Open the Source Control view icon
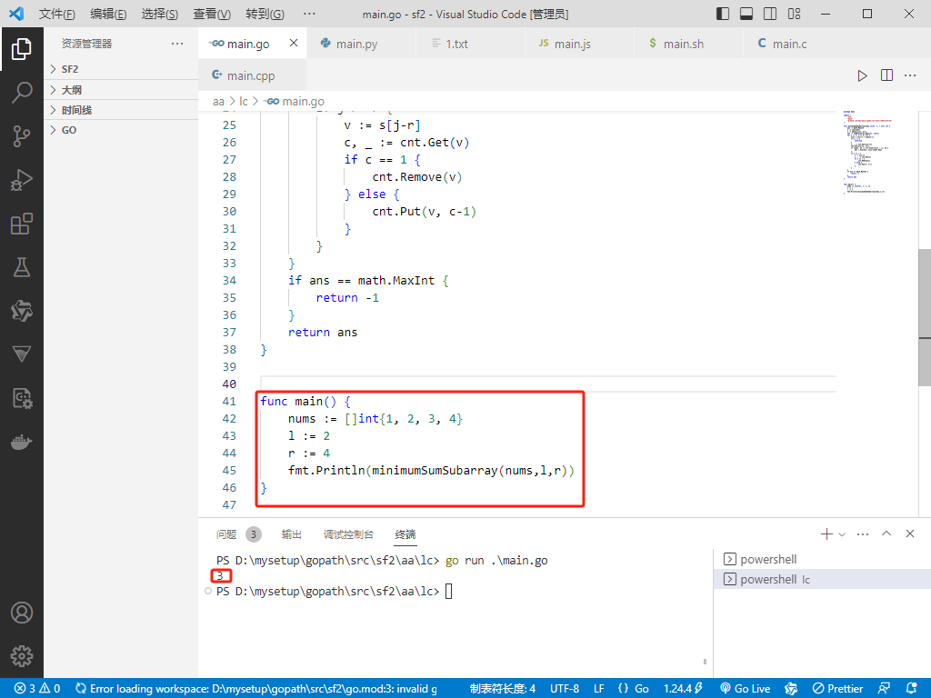 pyautogui.click(x=22, y=136)
